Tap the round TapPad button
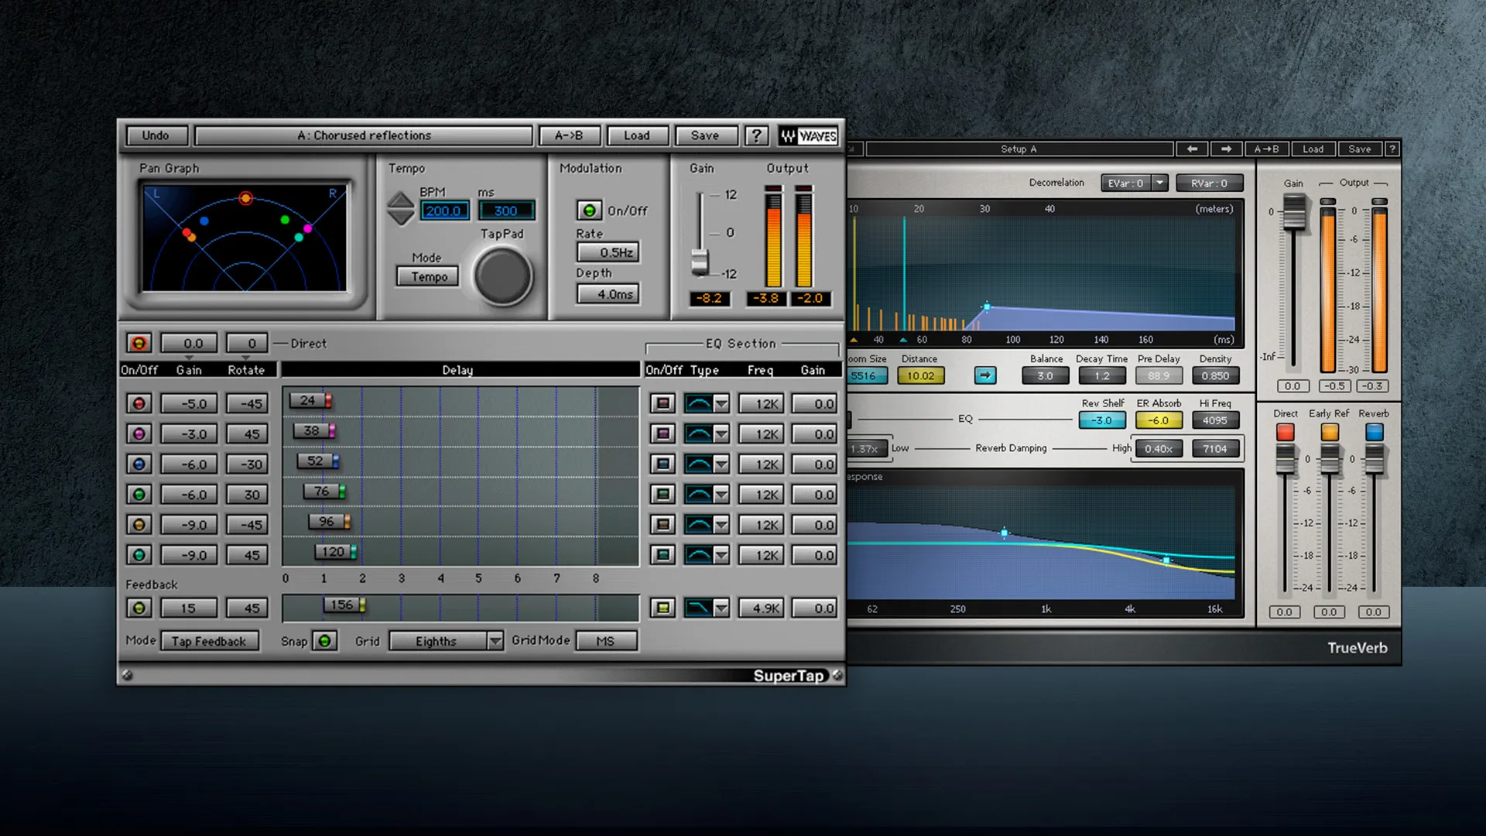The height and width of the screenshot is (836, 1486). click(x=503, y=276)
